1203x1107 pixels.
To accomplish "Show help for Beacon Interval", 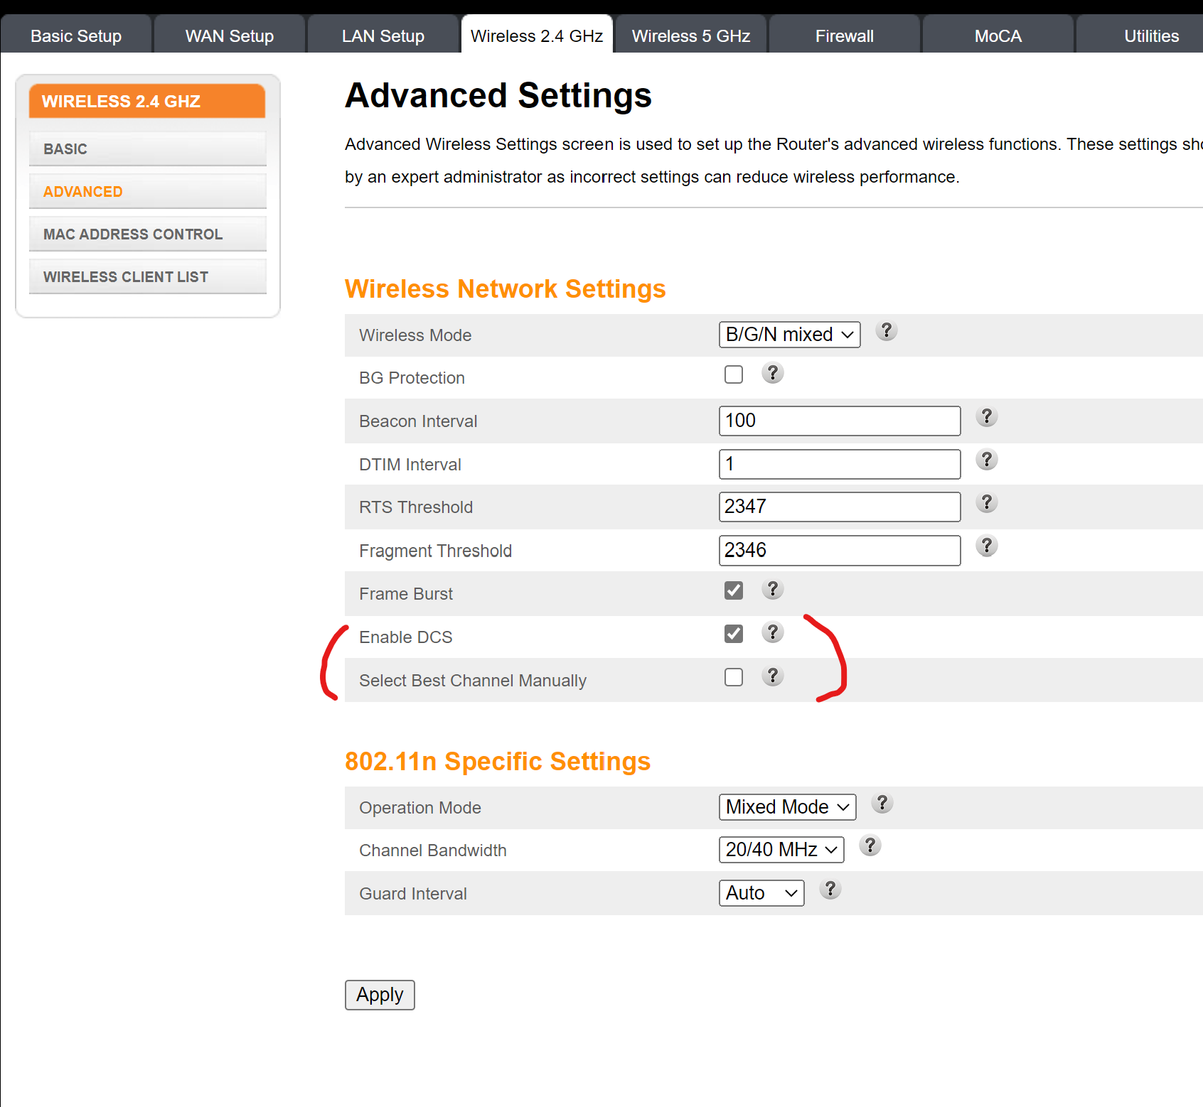I will click(986, 417).
